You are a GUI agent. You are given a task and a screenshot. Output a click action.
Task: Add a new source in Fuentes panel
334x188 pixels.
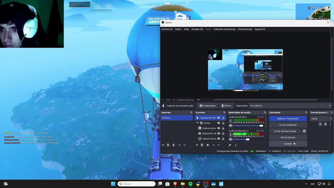pos(197,145)
